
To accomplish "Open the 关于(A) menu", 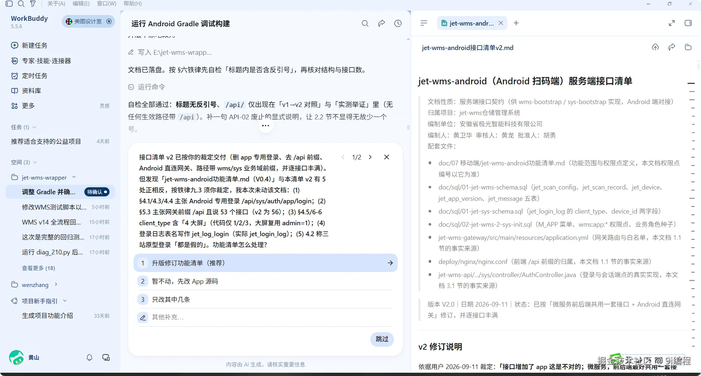I will pos(56,4).
